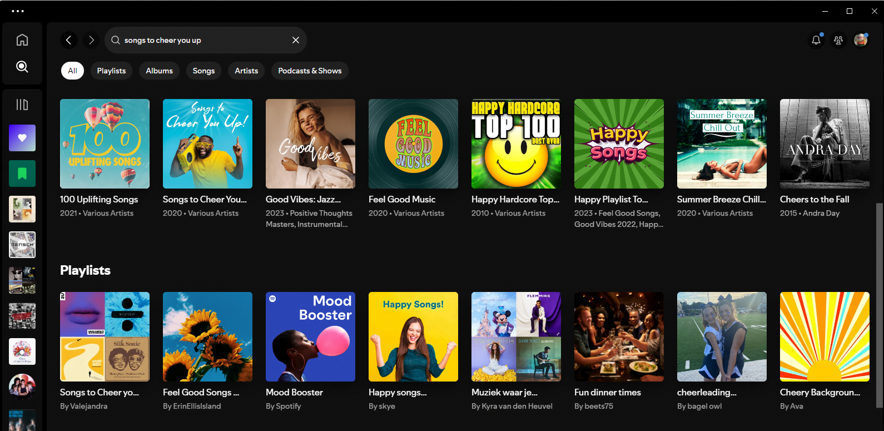884x431 pixels.
Task: Open Fun dinner times playlist cover
Action: 619,336
